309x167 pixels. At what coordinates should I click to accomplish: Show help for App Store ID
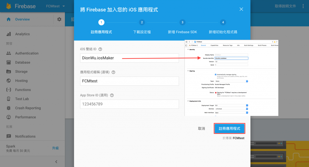click(112, 95)
